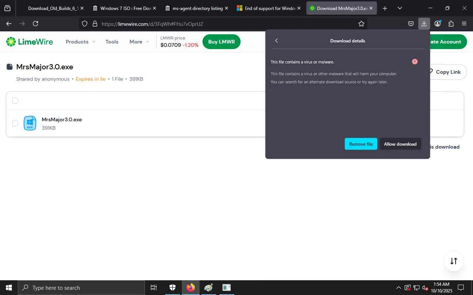Click 'This file contains a virus or malware.' heading
Viewport: 473px width, 295px height.
tap(302, 62)
